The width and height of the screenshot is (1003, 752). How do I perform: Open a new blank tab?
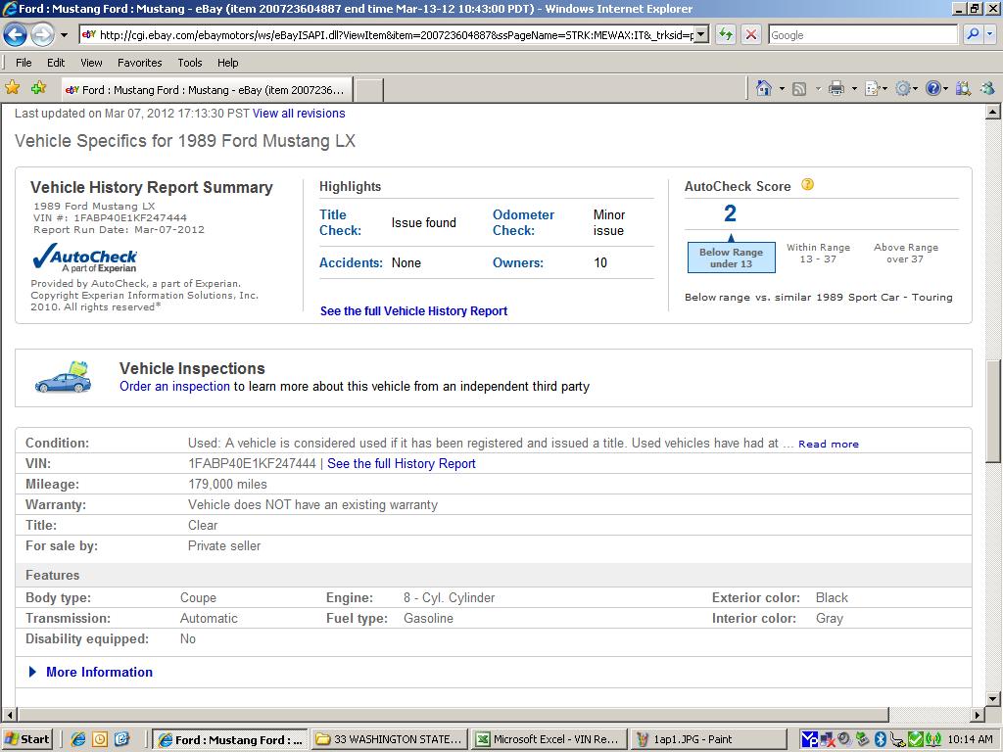[369, 90]
